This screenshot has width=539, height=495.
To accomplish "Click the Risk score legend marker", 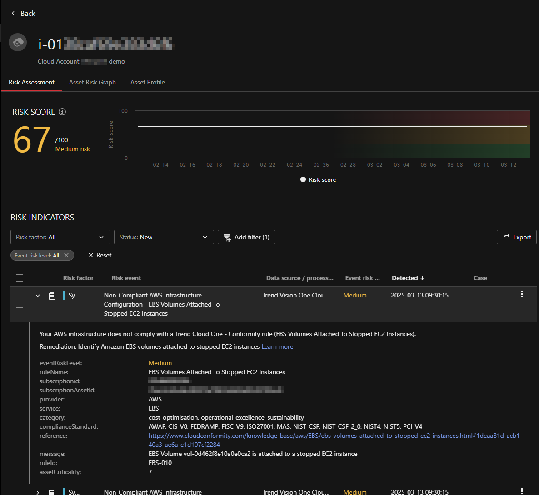I will coord(303,180).
